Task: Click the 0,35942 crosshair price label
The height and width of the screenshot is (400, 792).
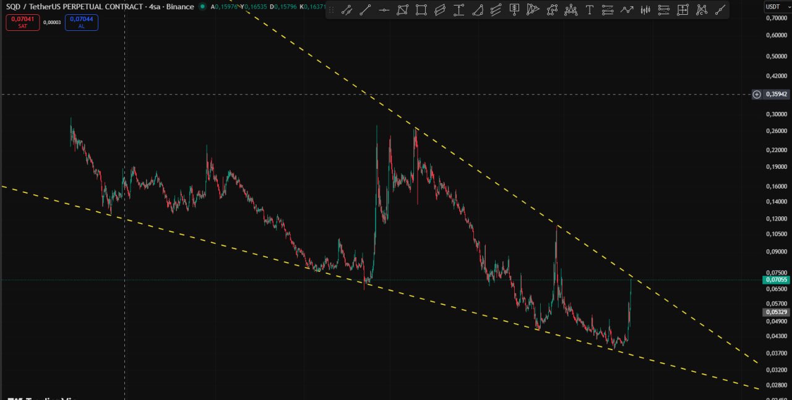Action: 777,95
